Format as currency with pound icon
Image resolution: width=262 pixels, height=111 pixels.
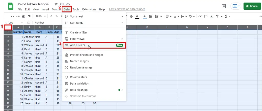tap(51, 17)
